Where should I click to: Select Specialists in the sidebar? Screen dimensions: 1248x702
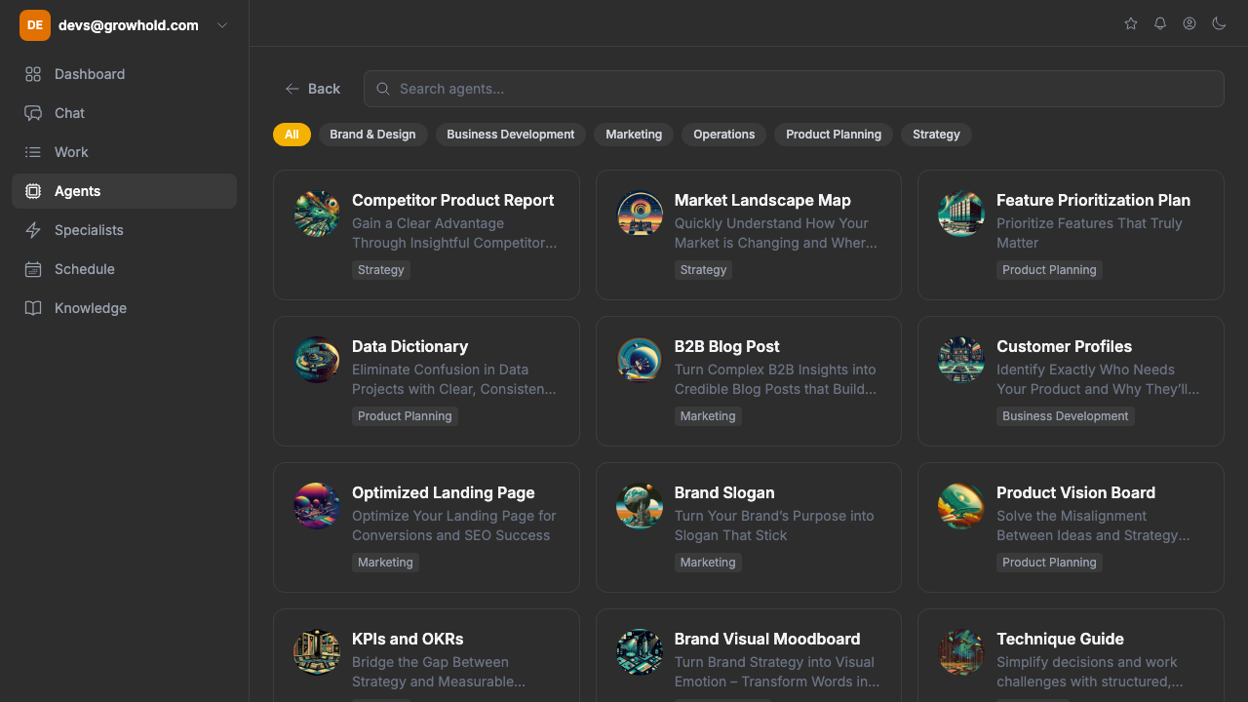pyautogui.click(x=89, y=230)
